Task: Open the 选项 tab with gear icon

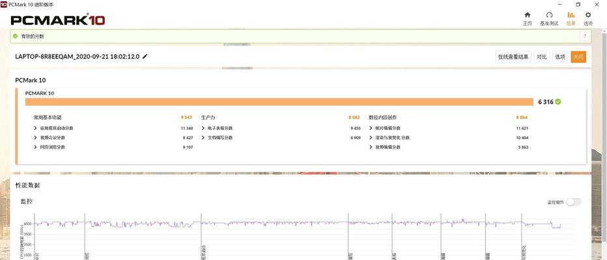Action: coord(588,19)
